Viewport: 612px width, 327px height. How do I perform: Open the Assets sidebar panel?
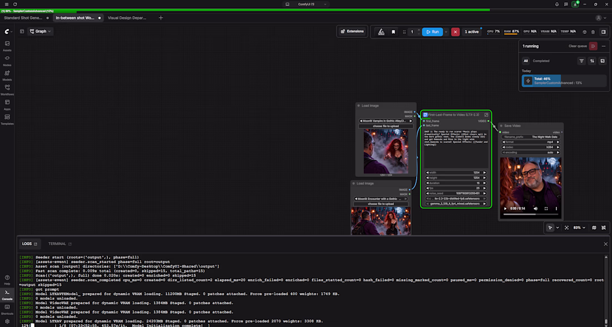(7, 46)
